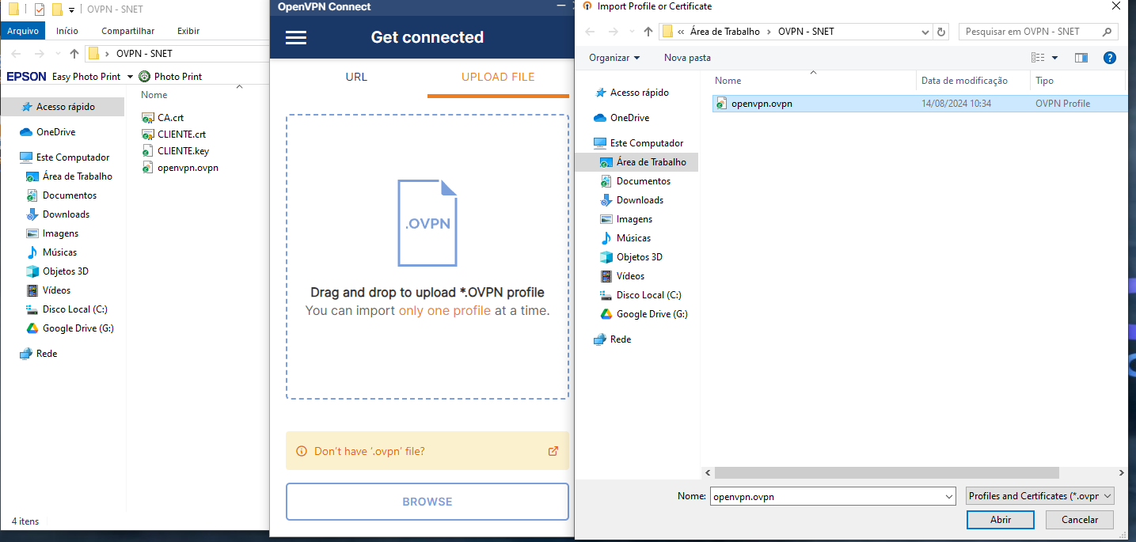
Task: Click the BROWSE button
Action: click(427, 502)
